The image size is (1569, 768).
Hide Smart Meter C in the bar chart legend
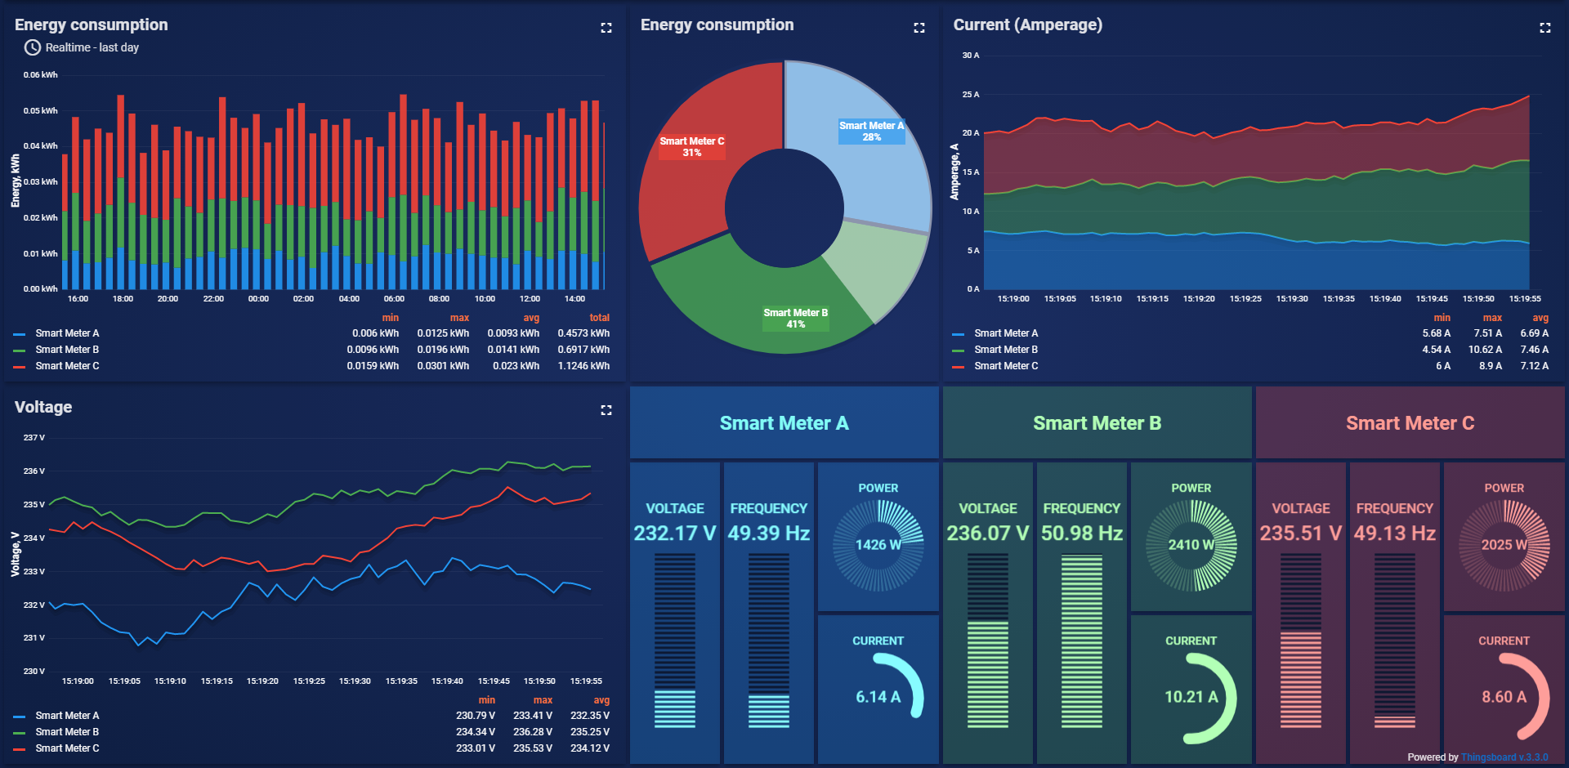pos(69,365)
